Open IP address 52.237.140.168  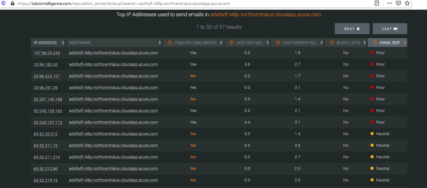coord(48,99)
